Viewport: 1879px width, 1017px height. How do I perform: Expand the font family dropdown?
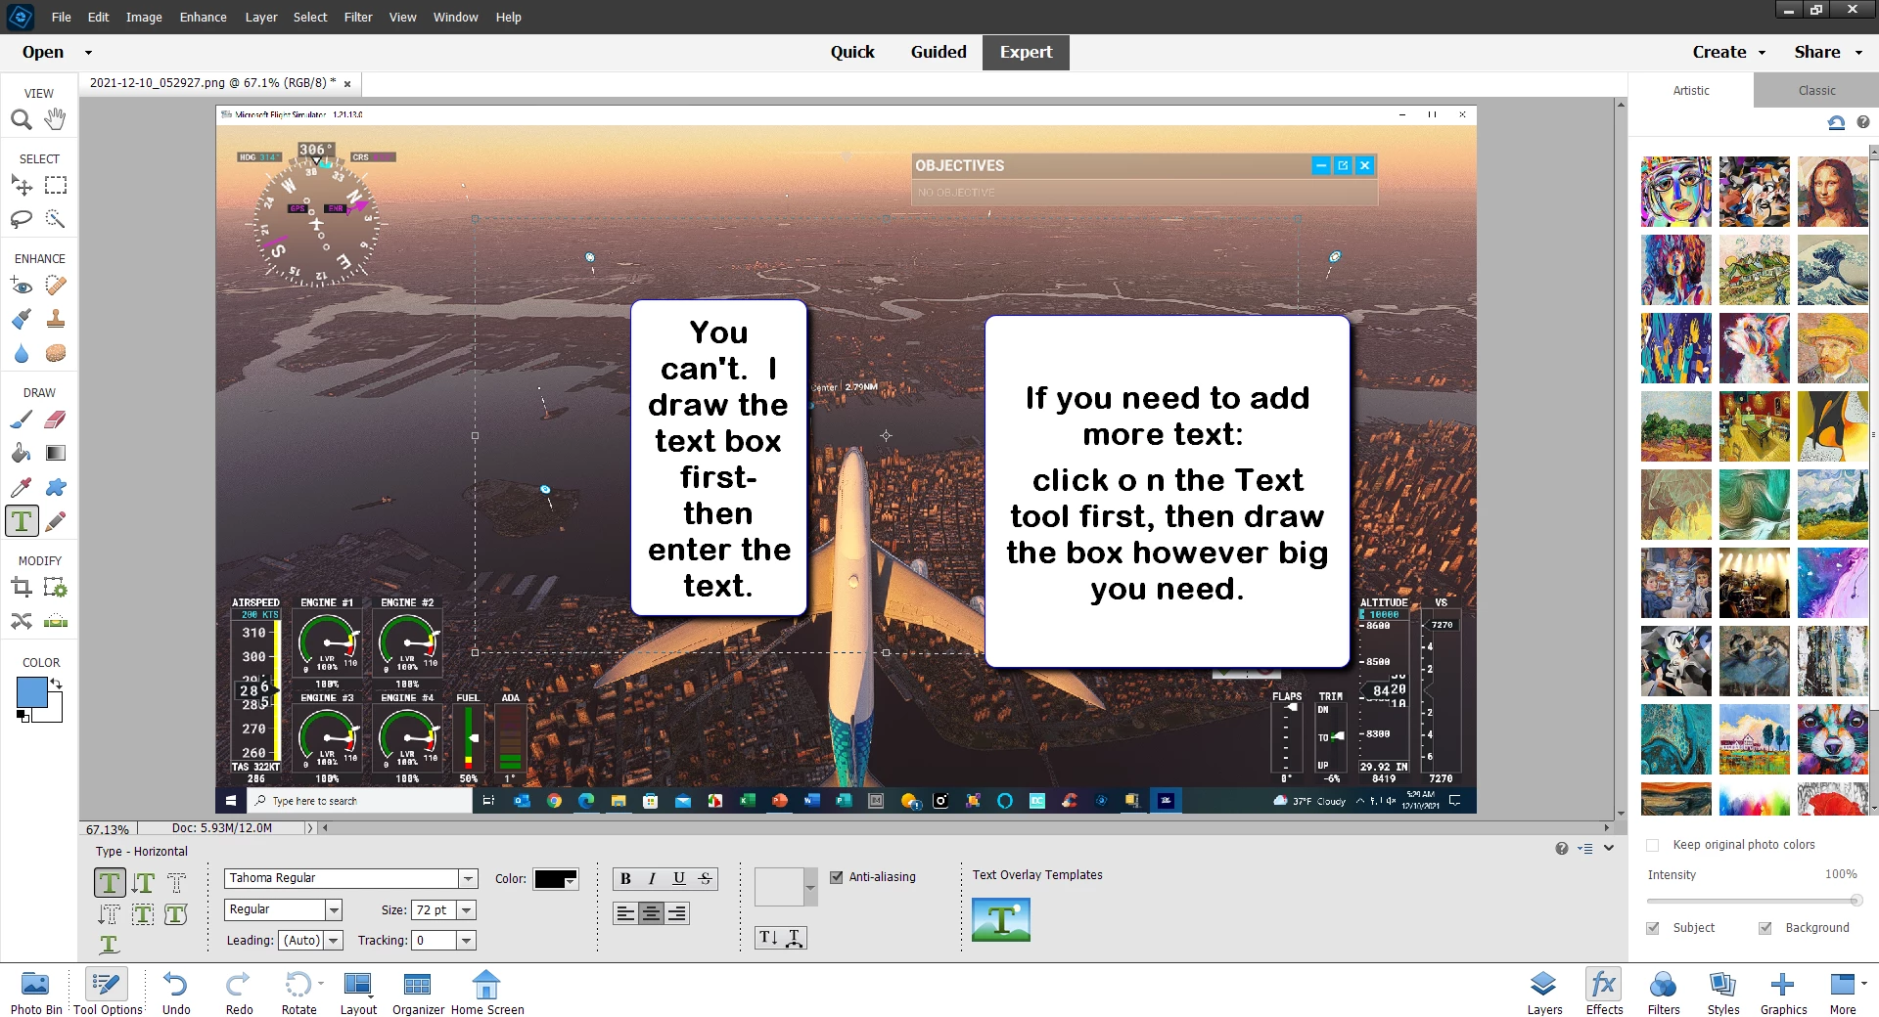click(469, 878)
